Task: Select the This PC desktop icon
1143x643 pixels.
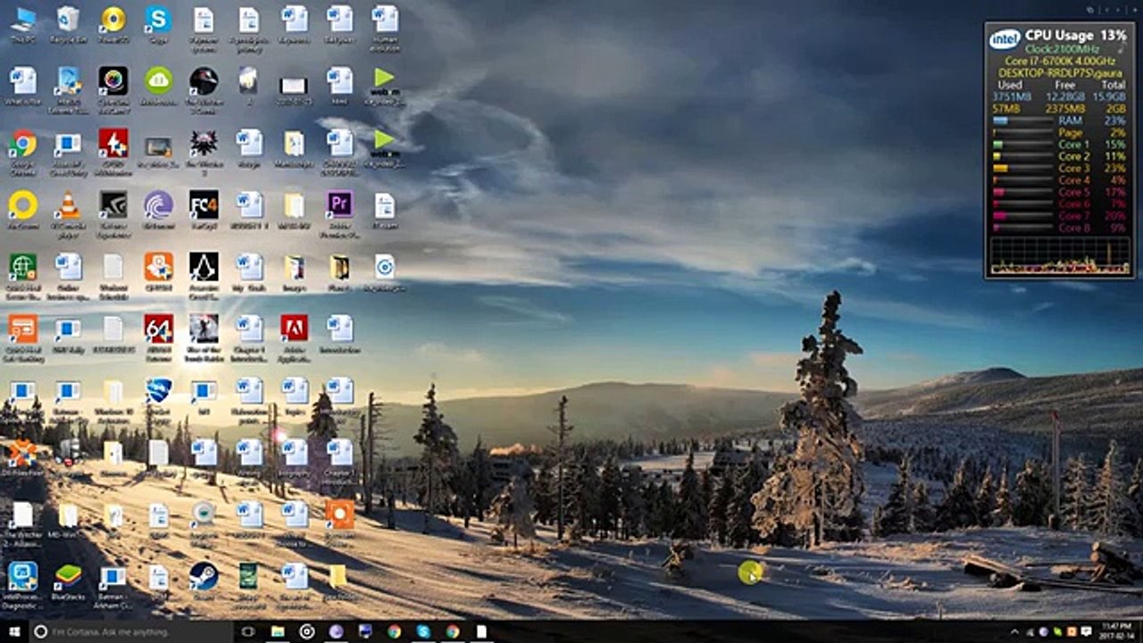Action: coord(22,24)
